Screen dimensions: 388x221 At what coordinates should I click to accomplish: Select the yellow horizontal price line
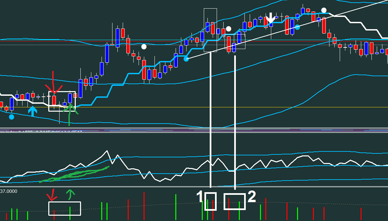(194, 107)
